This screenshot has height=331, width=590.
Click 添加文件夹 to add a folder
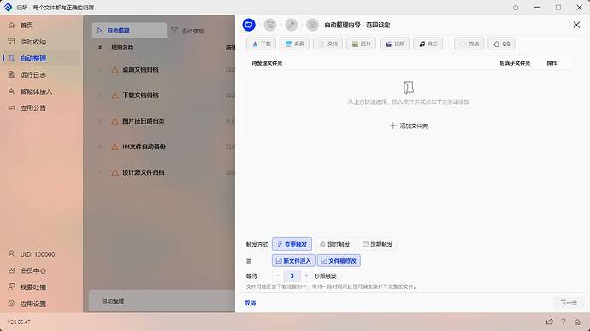409,125
